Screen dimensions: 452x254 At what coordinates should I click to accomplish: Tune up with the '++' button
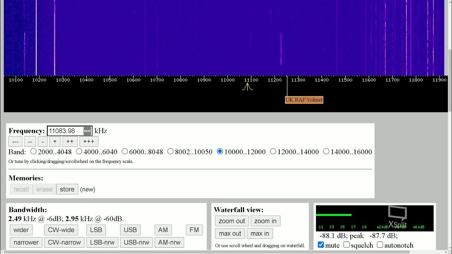coord(70,141)
